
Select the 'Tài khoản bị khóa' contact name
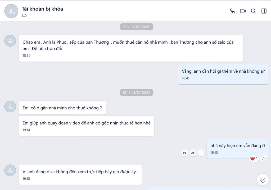coord(42,9)
